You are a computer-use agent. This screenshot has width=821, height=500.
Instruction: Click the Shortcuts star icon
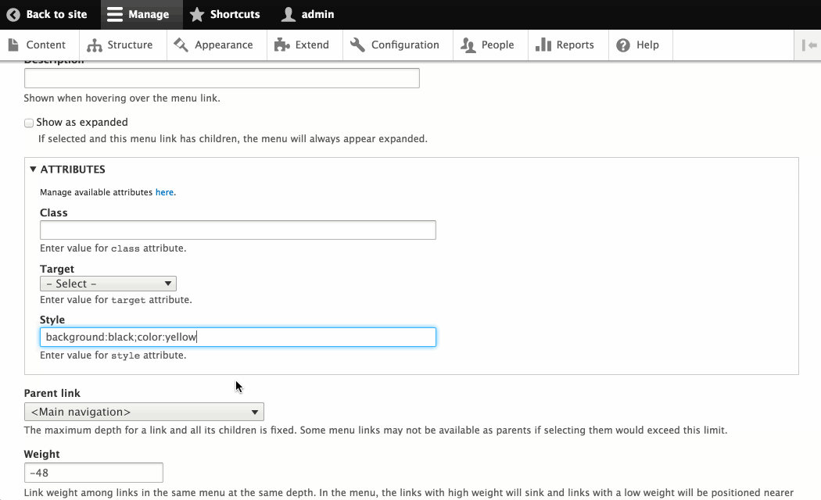[197, 15]
